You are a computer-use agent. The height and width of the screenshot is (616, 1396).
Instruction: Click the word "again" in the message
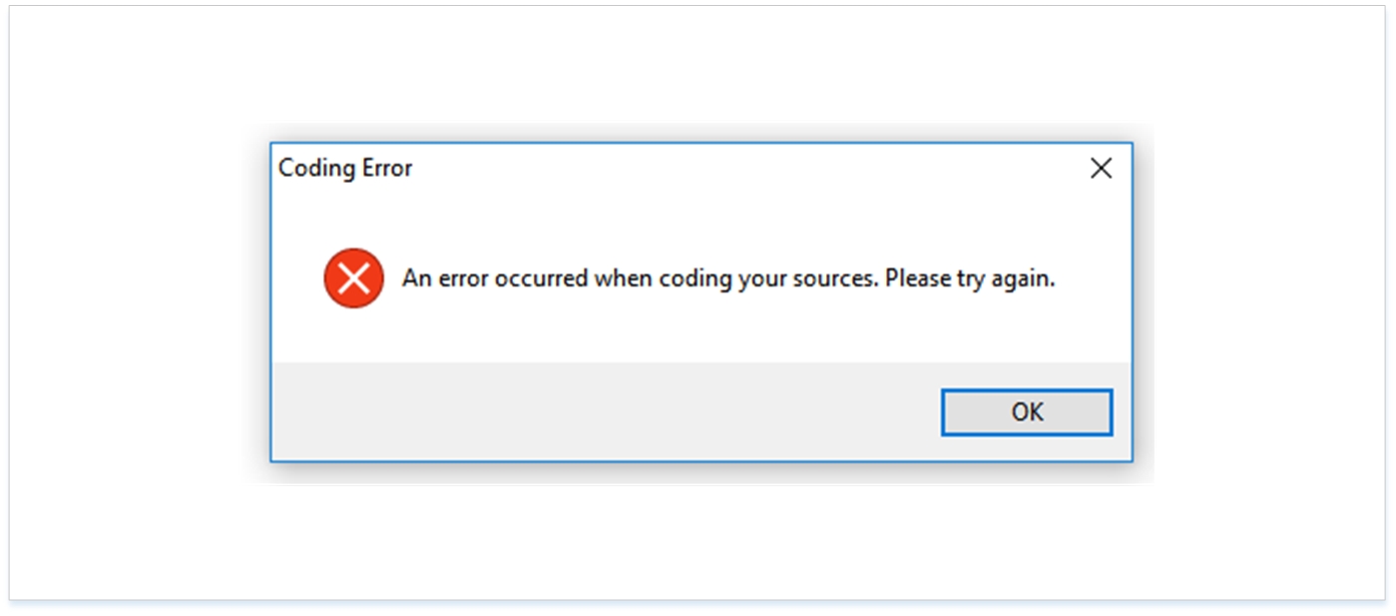(x=1020, y=280)
